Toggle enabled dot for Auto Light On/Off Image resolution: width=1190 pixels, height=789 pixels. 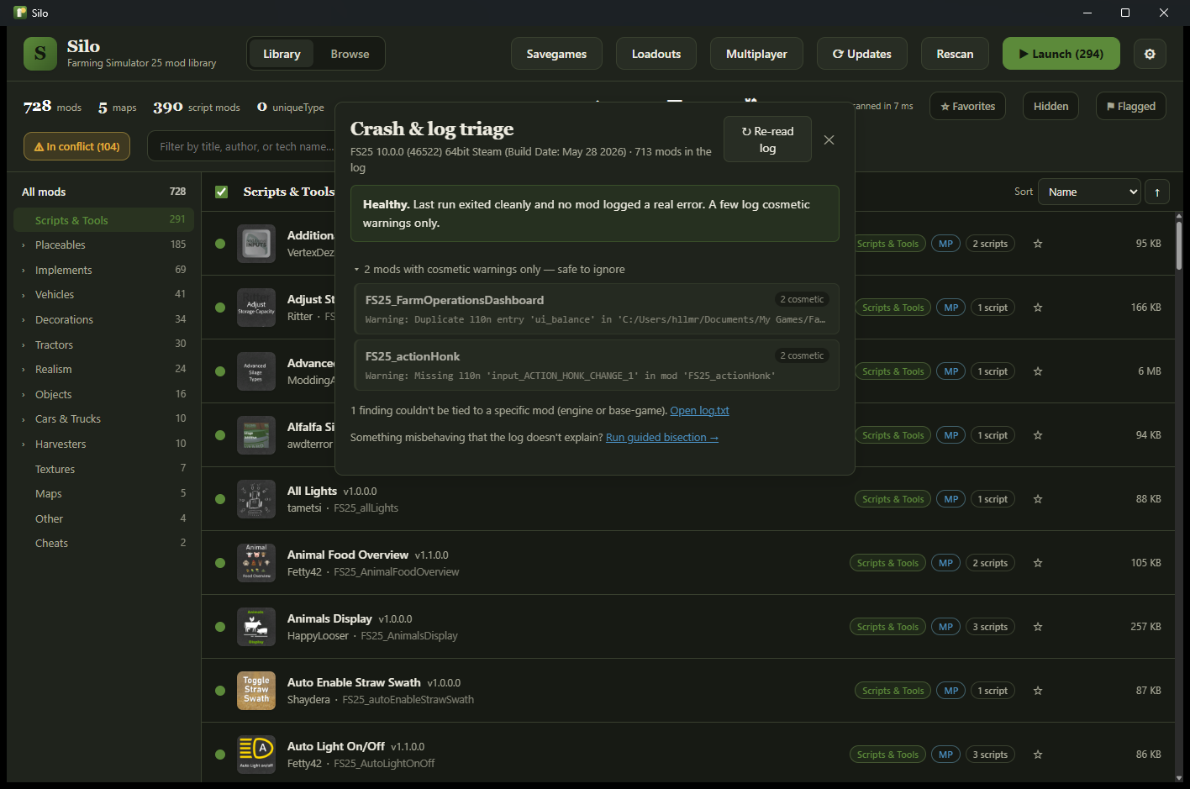coord(220,755)
